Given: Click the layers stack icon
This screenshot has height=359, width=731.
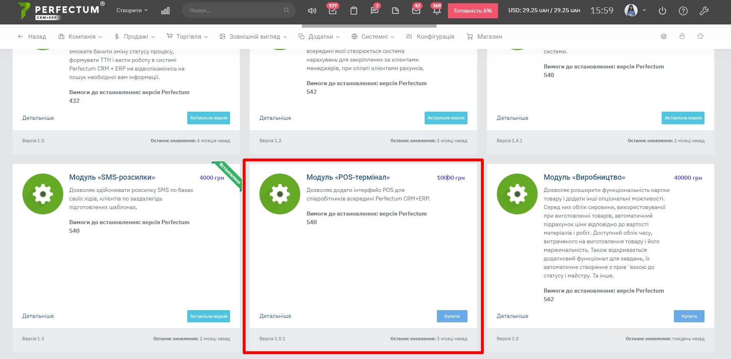Looking at the screenshot, I should point(664,36).
